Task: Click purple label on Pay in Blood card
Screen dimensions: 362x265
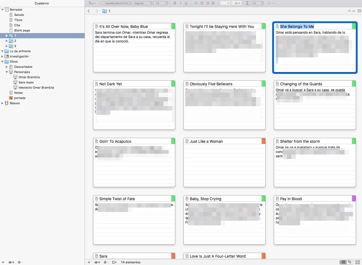Action: (354, 199)
